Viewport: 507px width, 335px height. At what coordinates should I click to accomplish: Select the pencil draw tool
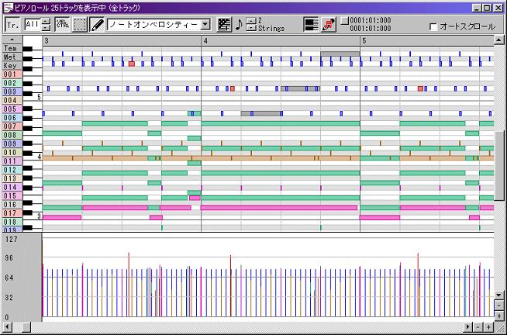point(97,25)
